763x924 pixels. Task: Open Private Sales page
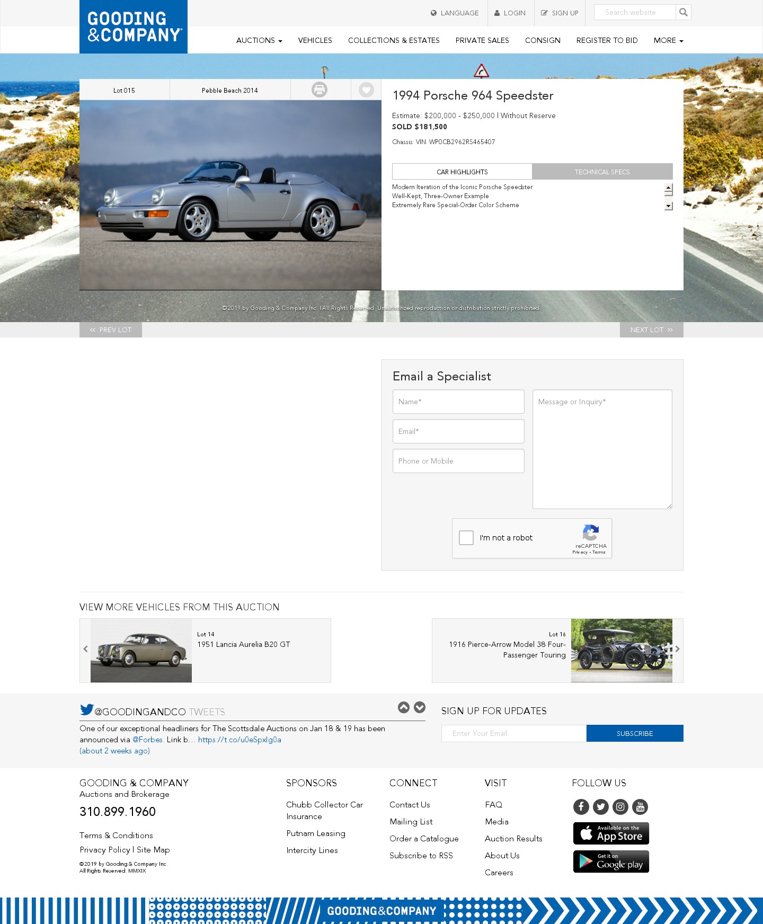coord(482,40)
